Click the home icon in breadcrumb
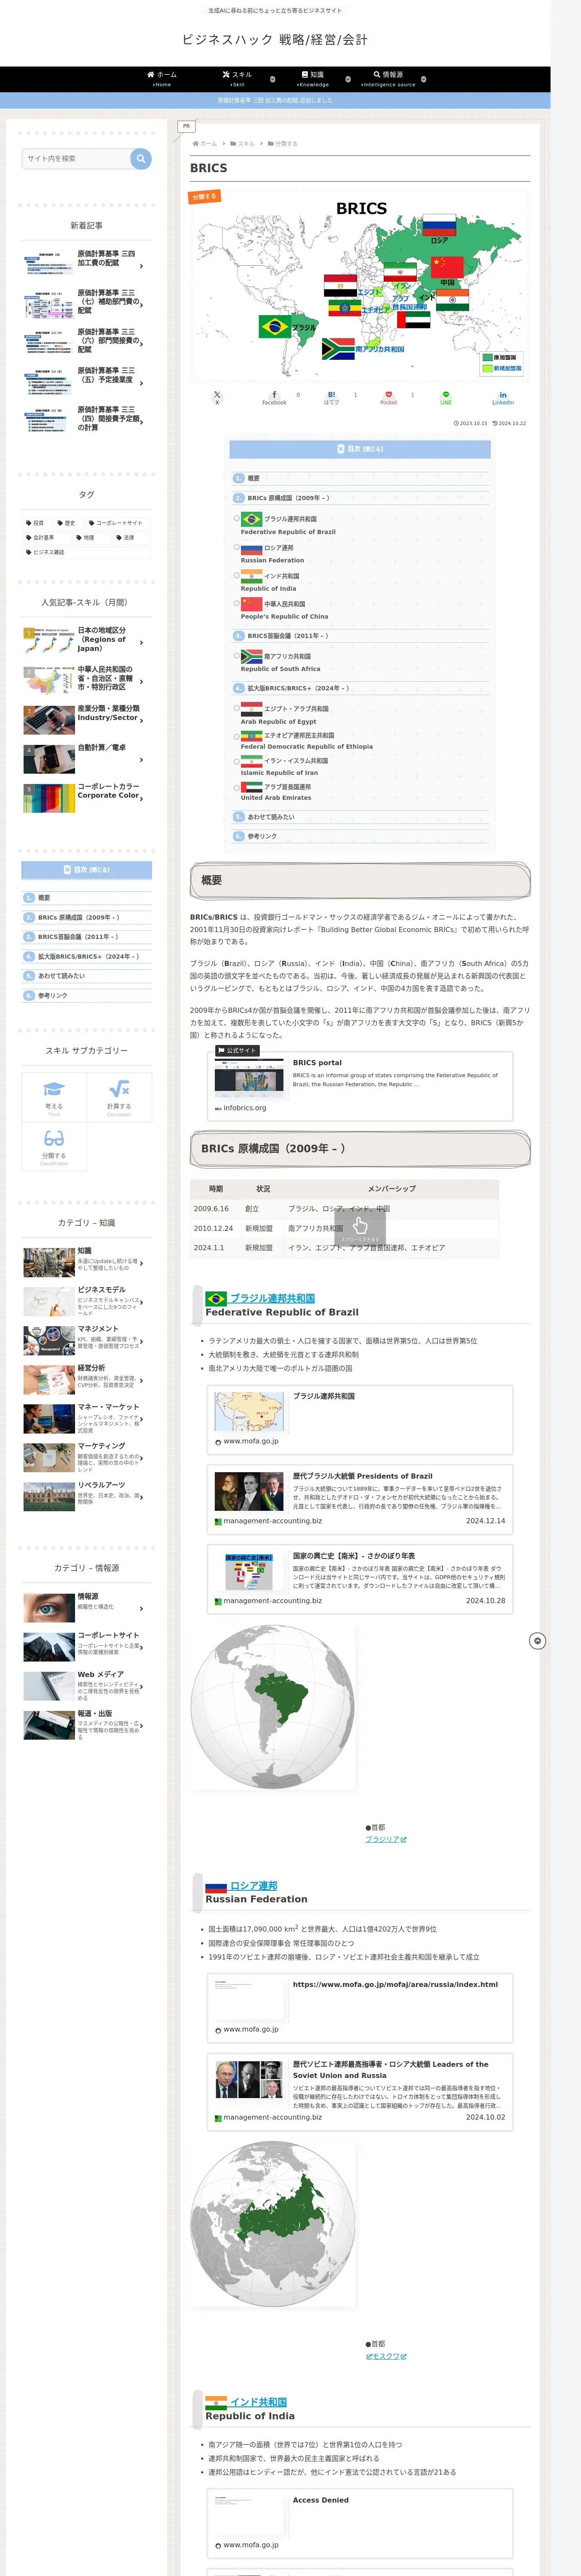581x2576 pixels. 196,143
